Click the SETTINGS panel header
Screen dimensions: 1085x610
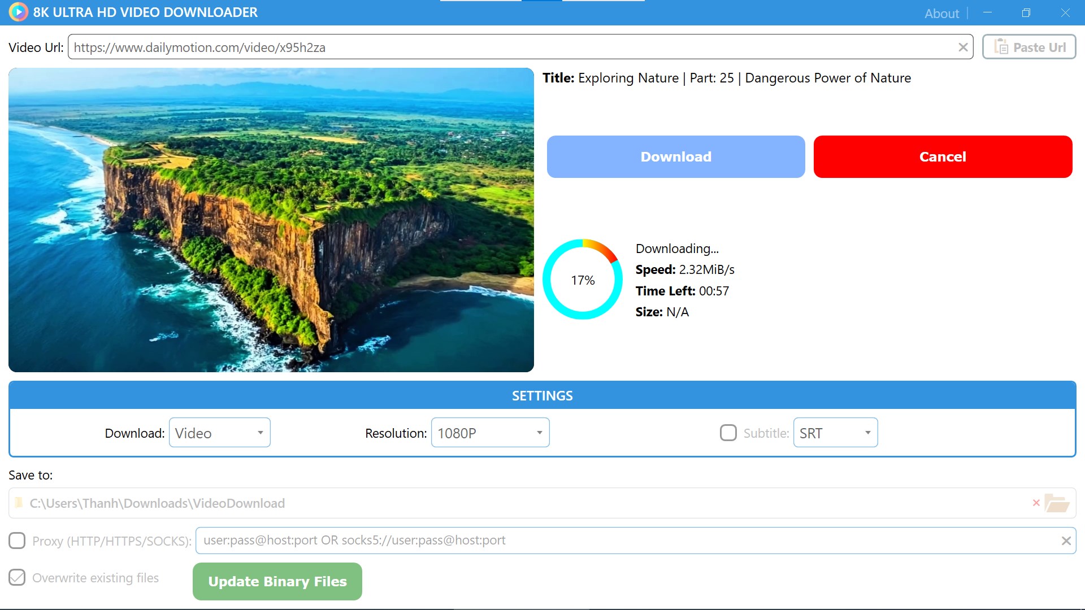[542, 395]
